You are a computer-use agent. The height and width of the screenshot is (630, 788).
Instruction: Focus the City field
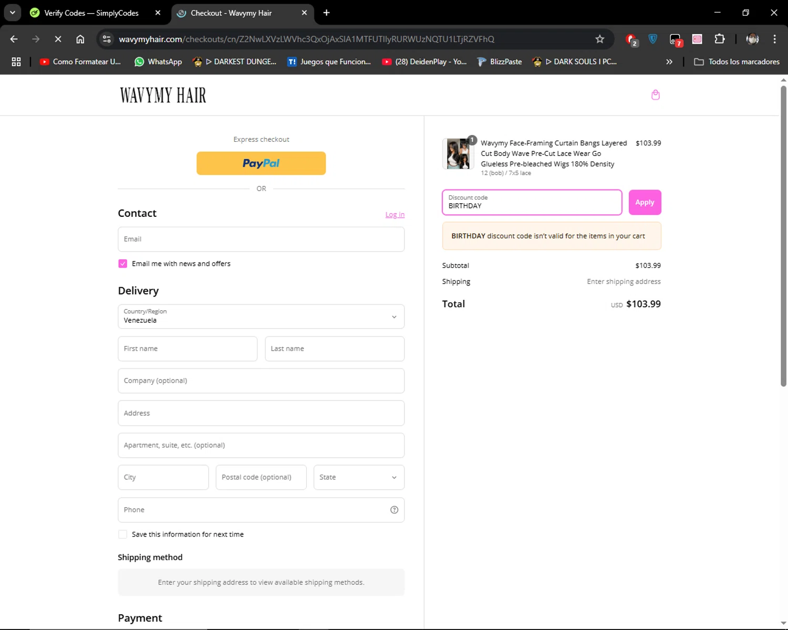point(163,477)
